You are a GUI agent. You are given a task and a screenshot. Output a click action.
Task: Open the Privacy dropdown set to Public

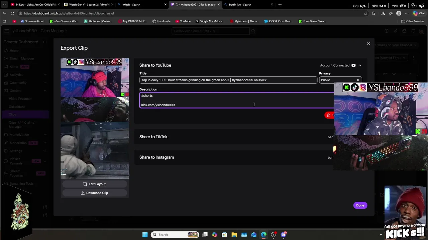pyautogui.click(x=340, y=80)
